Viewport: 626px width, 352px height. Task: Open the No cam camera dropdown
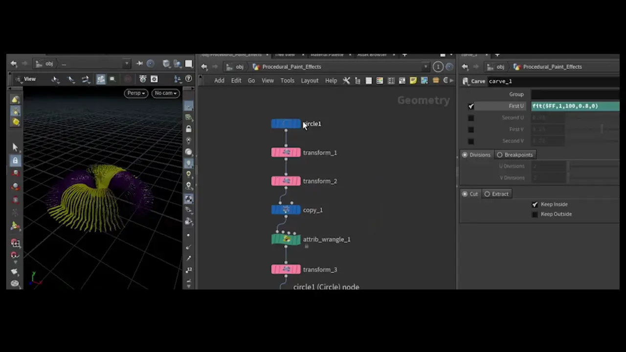click(165, 93)
